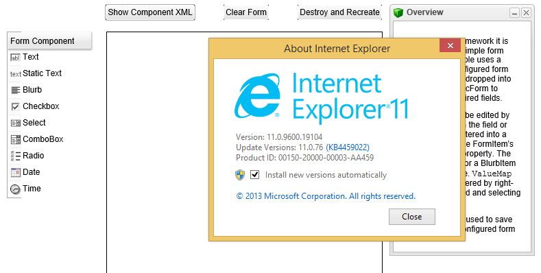Click the Blurb component icon

pyautogui.click(x=16, y=90)
